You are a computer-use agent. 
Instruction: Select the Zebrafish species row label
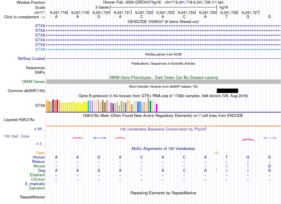(x=37, y=188)
